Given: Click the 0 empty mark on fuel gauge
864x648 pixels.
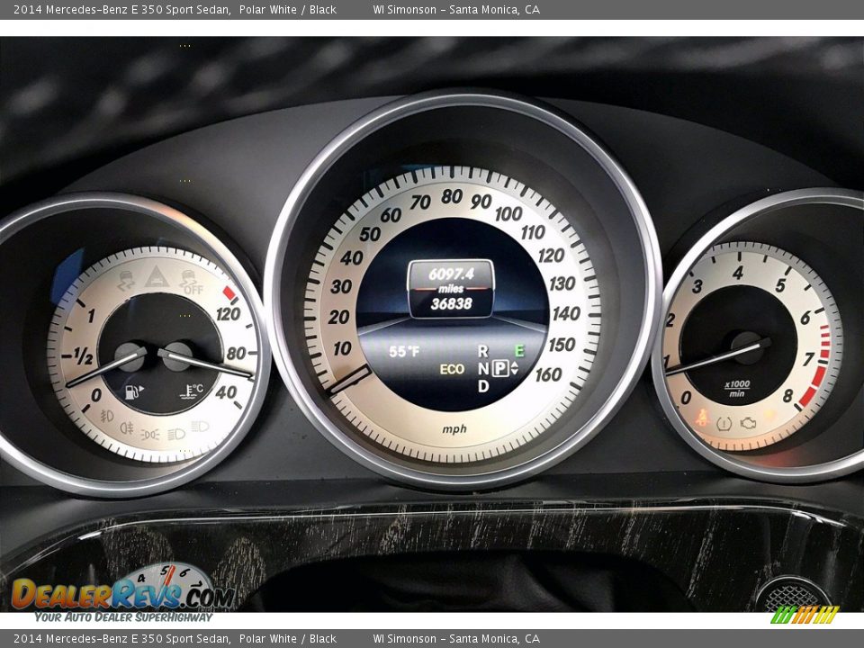Looking at the screenshot, I should [x=96, y=395].
